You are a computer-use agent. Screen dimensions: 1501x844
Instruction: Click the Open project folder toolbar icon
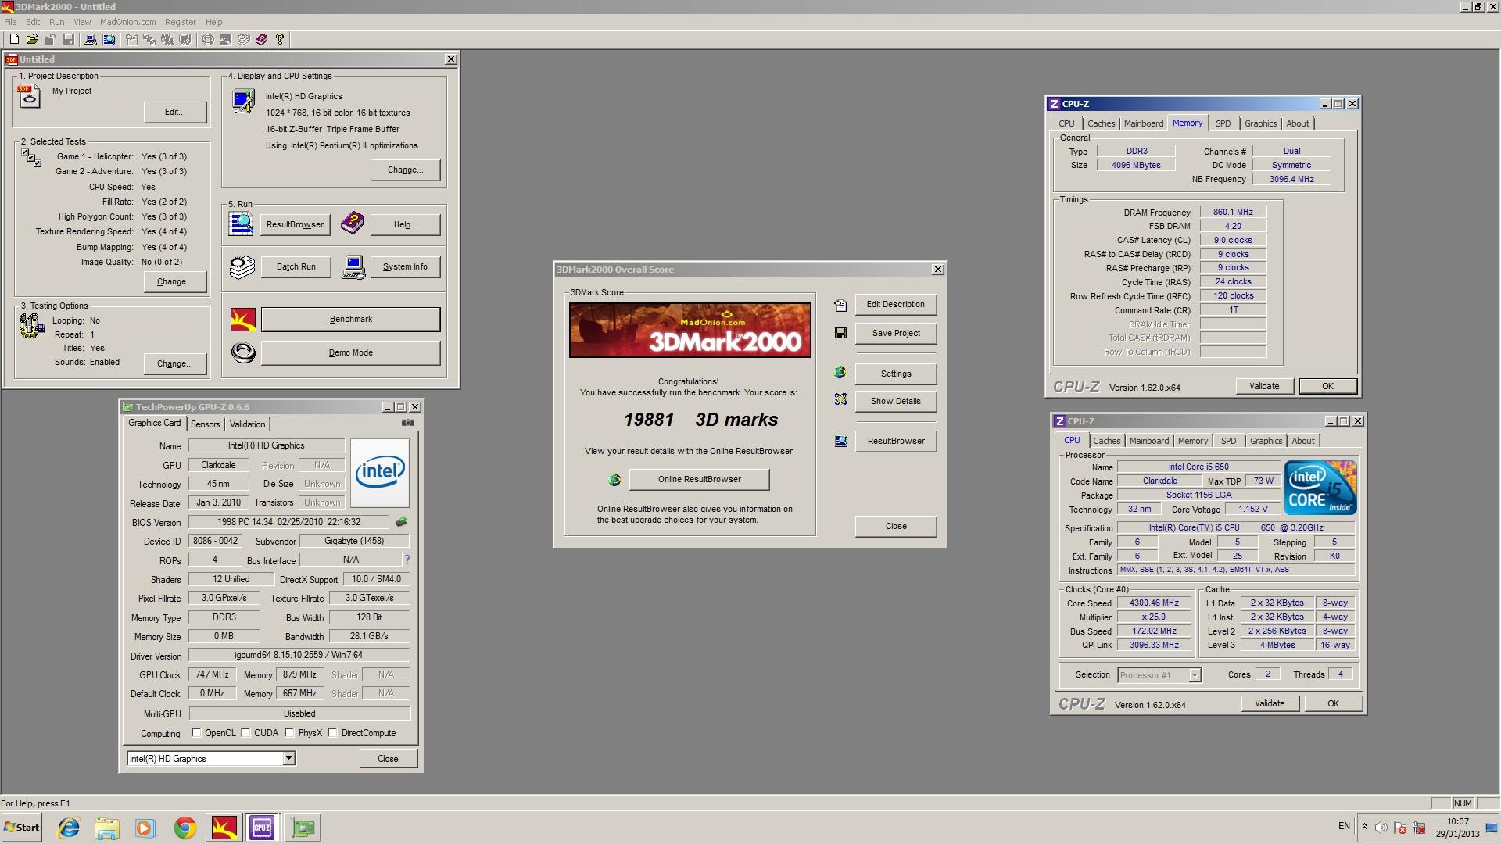click(x=32, y=39)
